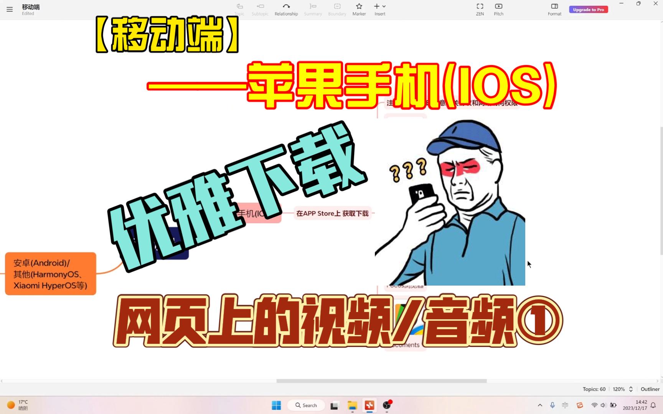Click the battery status icon
Viewport: 663px width, 414px height.
[x=613, y=405]
